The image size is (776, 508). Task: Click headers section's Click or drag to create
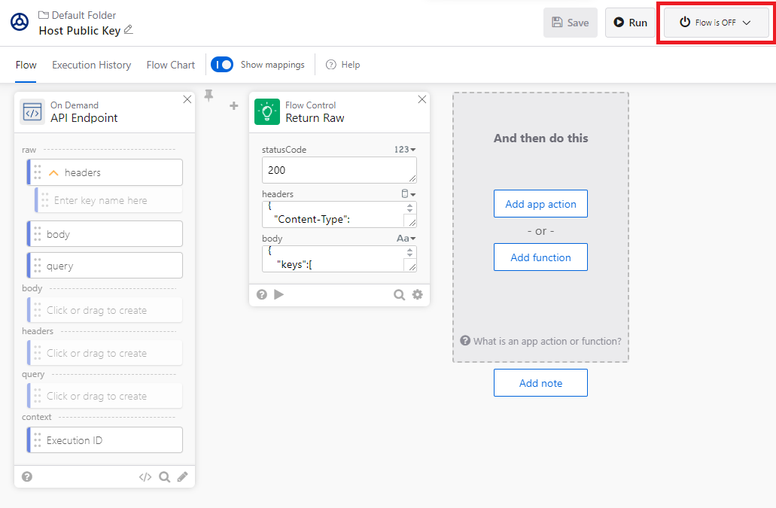(x=105, y=353)
